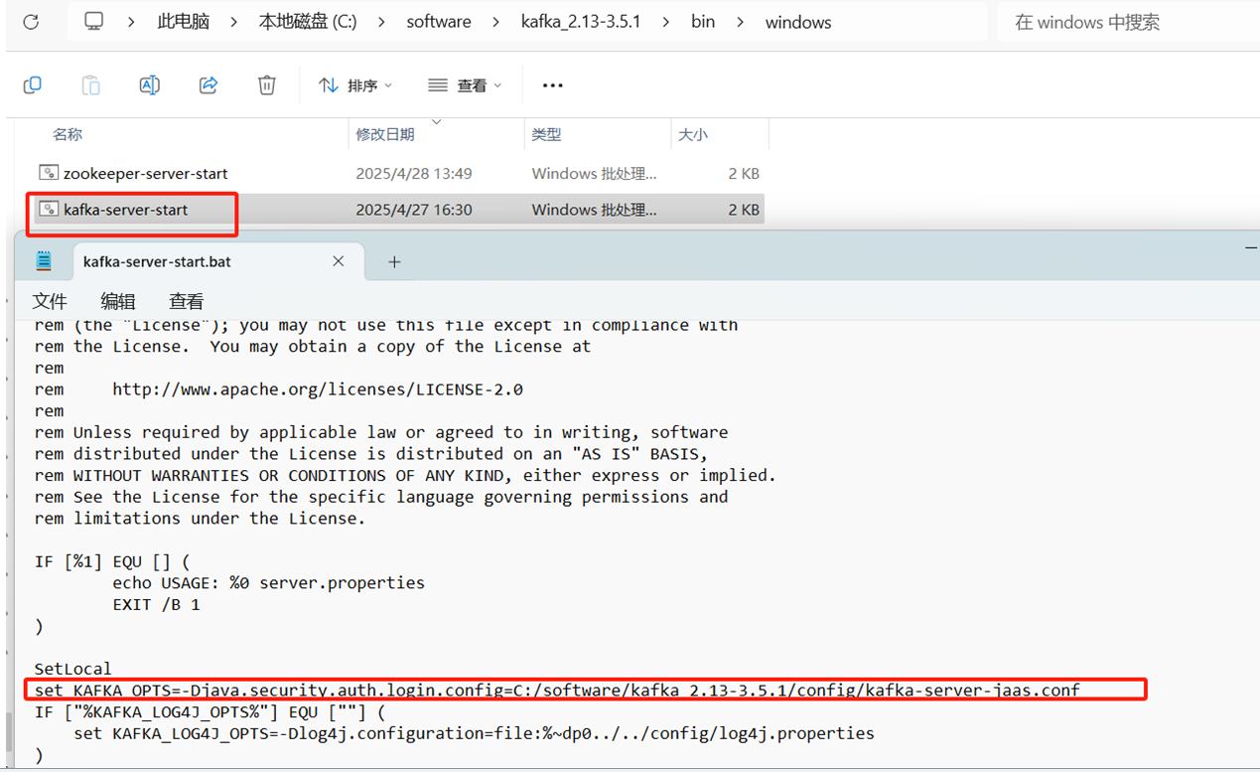Screen dimensions: 1260x772
Task: Click the type cell in kafka-server-start row
Action: tap(595, 209)
